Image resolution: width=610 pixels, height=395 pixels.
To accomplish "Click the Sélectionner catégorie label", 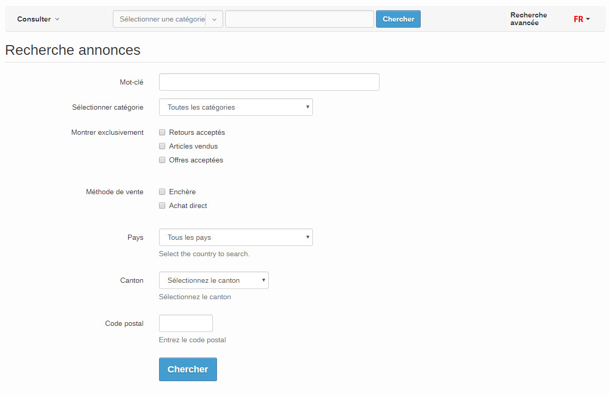I will pyautogui.click(x=108, y=107).
